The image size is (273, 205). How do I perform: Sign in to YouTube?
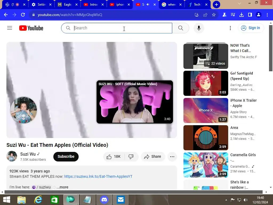(251, 28)
